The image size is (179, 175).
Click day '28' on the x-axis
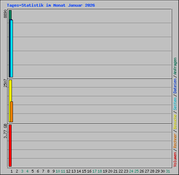tap(152, 171)
